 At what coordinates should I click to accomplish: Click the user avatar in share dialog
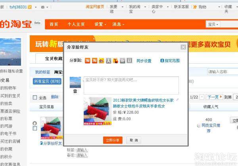pos(75,82)
